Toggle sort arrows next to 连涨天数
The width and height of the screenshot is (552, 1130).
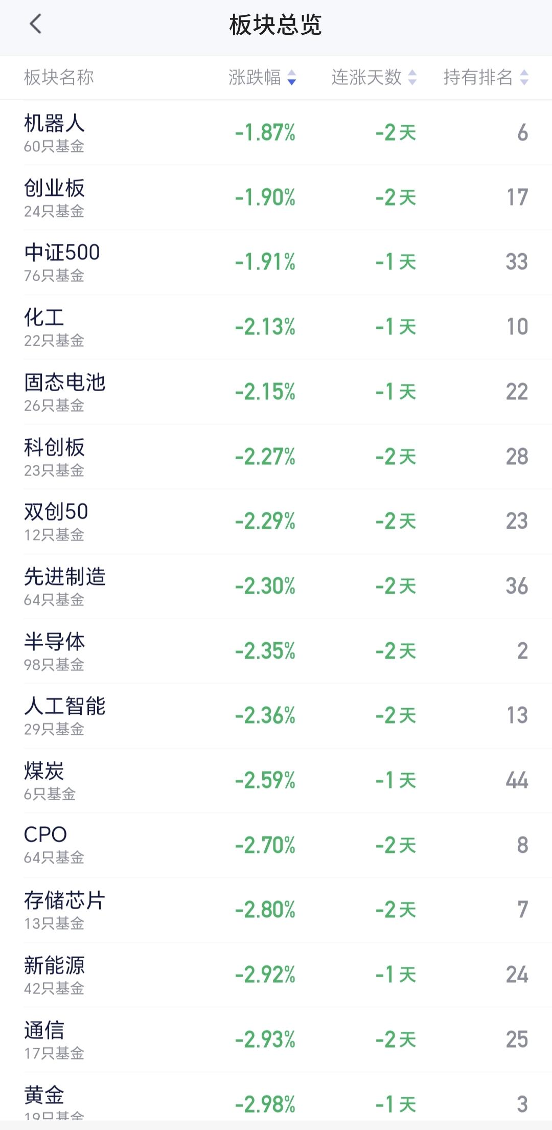pos(412,78)
